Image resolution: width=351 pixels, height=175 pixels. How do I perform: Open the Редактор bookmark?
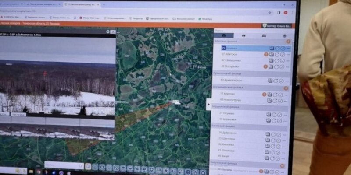click(x=136, y=18)
